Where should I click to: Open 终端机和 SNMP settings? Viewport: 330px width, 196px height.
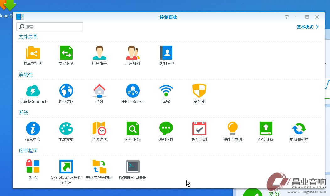click(133, 166)
